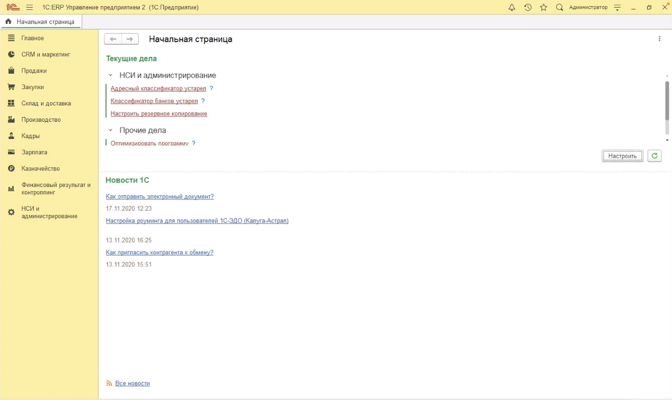This screenshot has height=400, width=672.
Task: Open Адресный классификатор устарел link
Action: tap(158, 88)
